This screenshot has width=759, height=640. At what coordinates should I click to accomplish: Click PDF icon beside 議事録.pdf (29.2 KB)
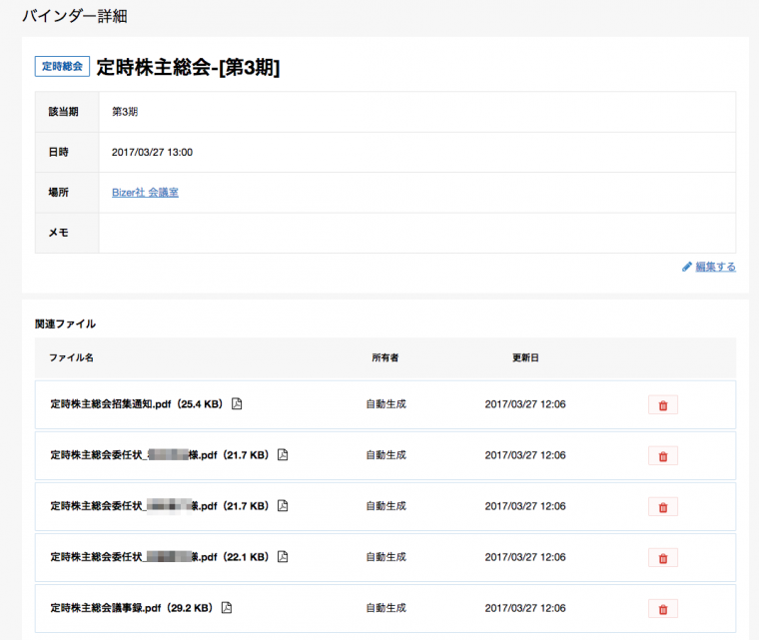tap(227, 608)
